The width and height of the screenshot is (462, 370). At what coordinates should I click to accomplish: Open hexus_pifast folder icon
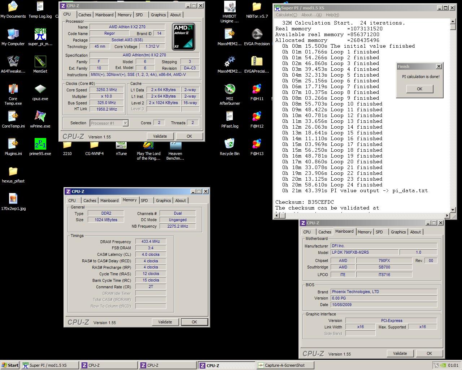(13, 175)
